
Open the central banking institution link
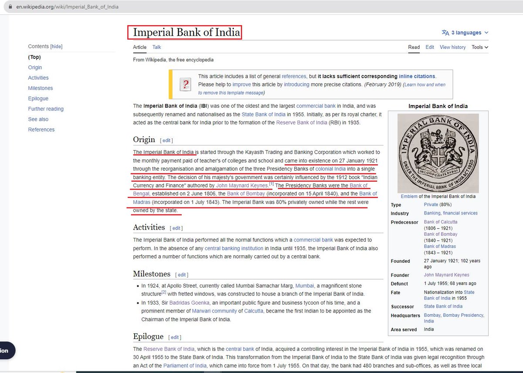(x=234, y=248)
